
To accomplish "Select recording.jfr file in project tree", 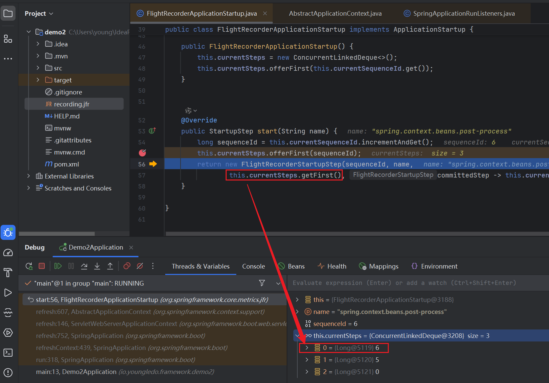I will pyautogui.click(x=74, y=104).
